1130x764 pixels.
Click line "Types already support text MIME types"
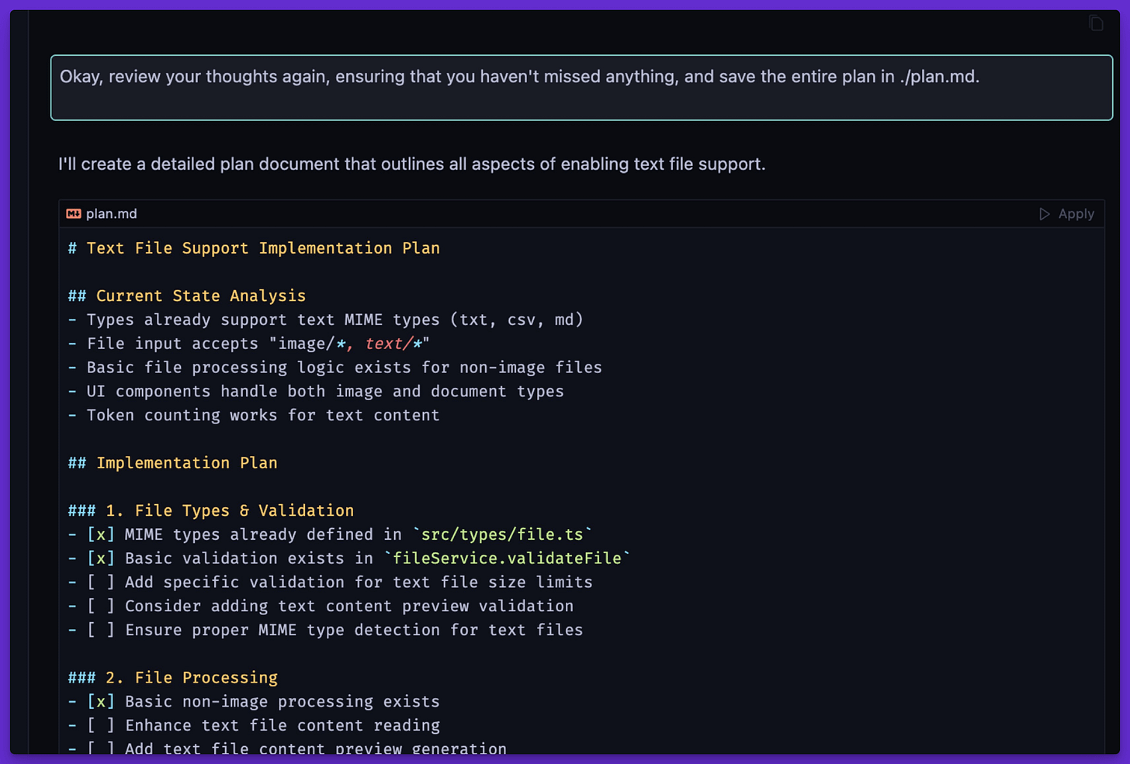coord(325,320)
